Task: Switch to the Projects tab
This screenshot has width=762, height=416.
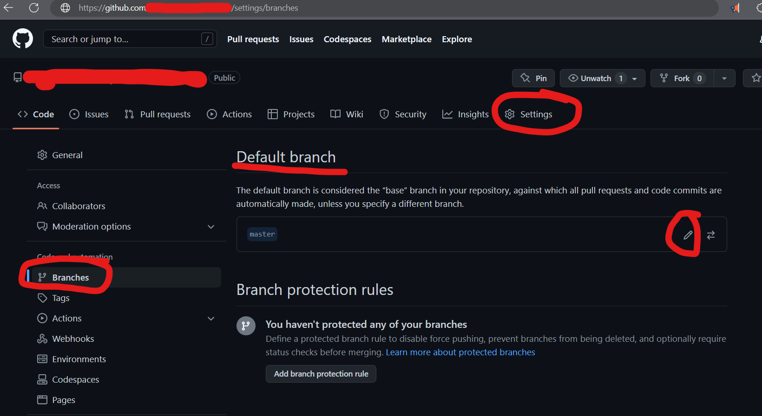Action: click(x=291, y=114)
